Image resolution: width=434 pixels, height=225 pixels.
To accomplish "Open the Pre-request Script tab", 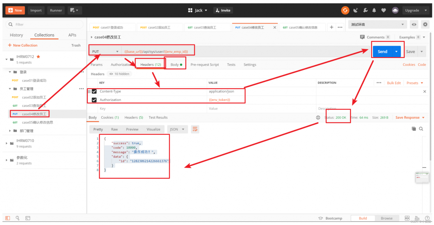I will click(205, 64).
